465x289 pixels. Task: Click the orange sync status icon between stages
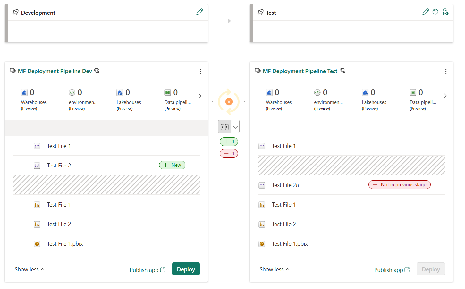click(229, 102)
